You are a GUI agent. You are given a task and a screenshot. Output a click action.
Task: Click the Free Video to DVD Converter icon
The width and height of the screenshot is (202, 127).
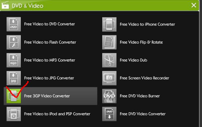click(14, 24)
